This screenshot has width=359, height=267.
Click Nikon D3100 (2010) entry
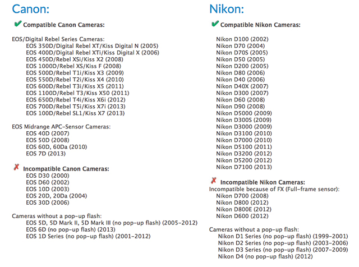pyautogui.click(x=244, y=133)
